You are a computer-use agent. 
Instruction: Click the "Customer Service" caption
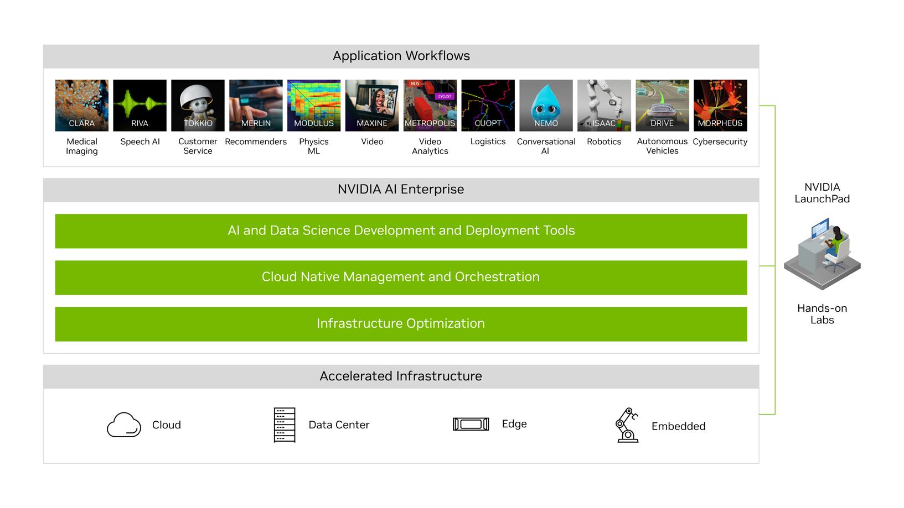[198, 146]
